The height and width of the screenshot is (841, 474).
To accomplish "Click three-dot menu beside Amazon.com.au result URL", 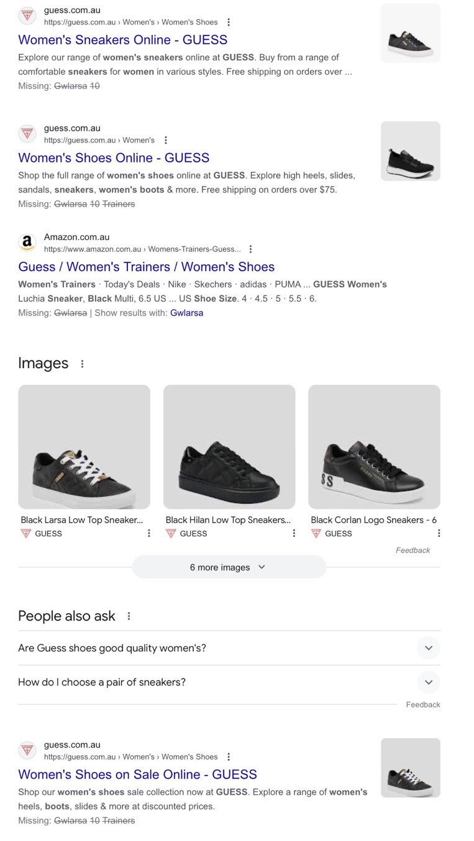I will pyautogui.click(x=250, y=249).
